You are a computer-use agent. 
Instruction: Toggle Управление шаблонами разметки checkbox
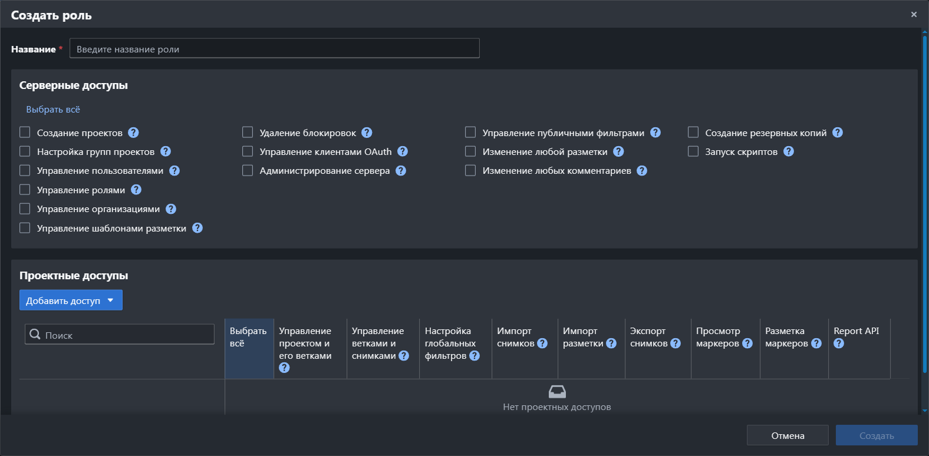25,228
